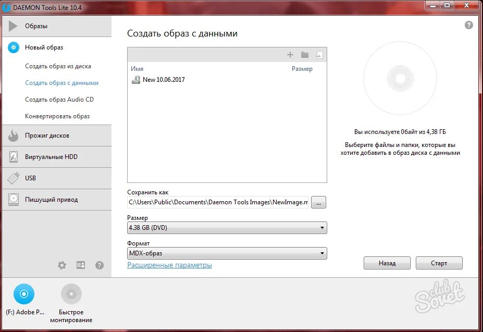This screenshot has width=483, height=332.
Task: Open help from the top-right question mark
Action: point(469,25)
